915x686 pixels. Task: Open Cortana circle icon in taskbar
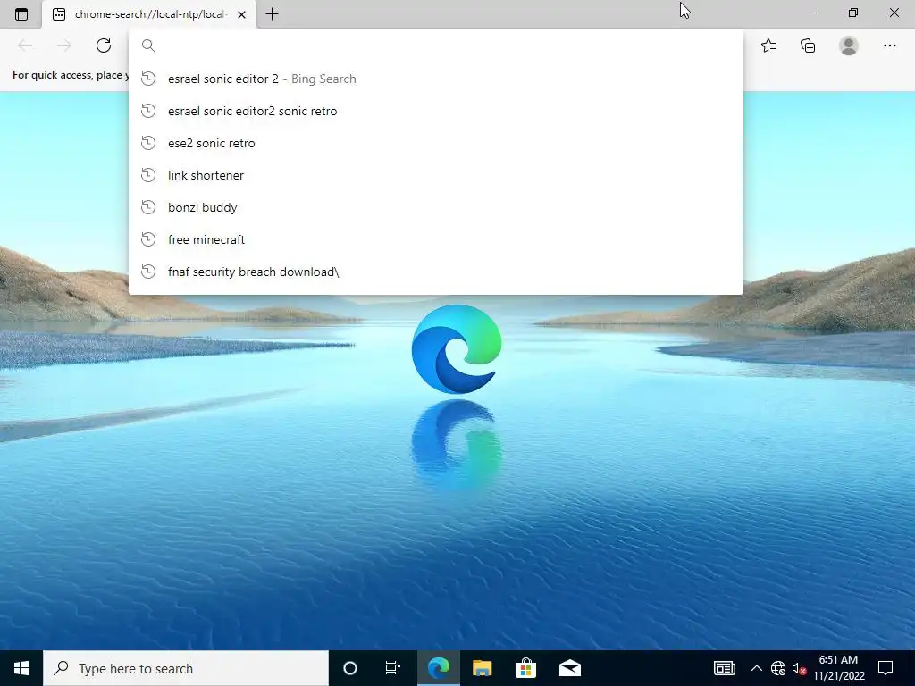pyautogui.click(x=350, y=668)
